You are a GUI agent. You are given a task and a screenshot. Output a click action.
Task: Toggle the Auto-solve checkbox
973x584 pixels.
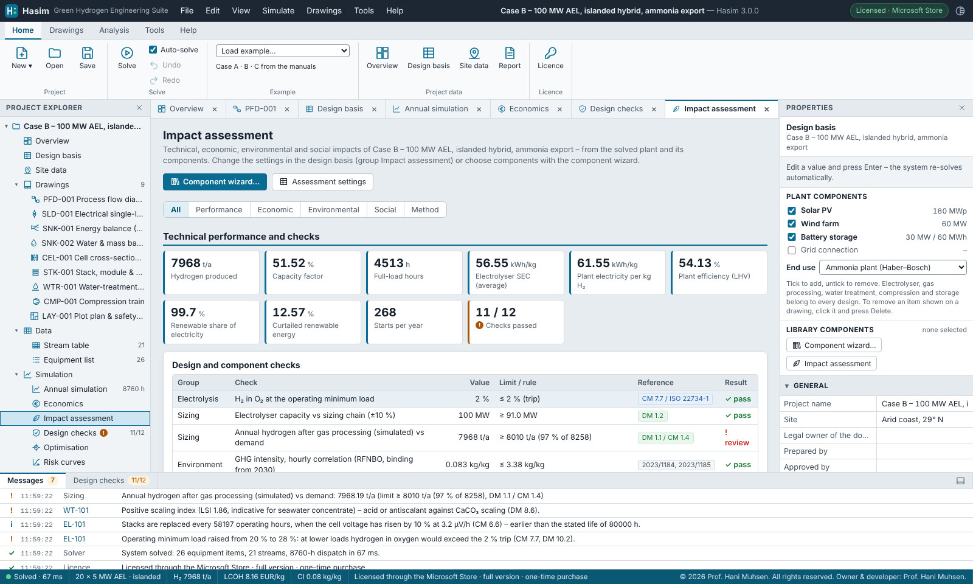[153, 50]
